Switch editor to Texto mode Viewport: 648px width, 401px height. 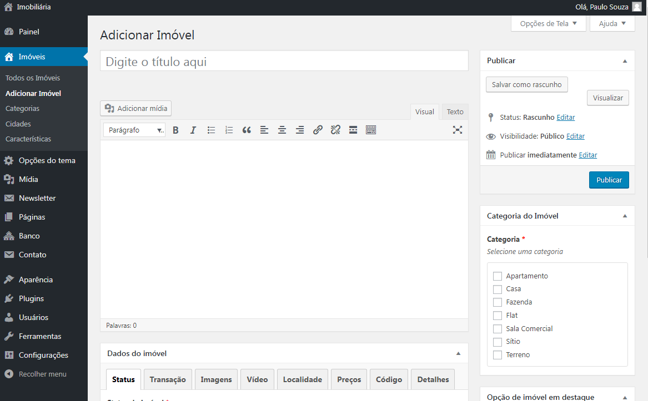(x=455, y=112)
